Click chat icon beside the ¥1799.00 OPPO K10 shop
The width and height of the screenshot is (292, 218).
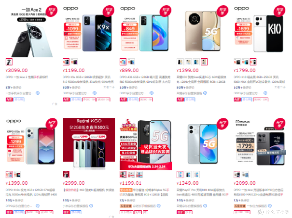pyautogui.click(x=266, y=93)
